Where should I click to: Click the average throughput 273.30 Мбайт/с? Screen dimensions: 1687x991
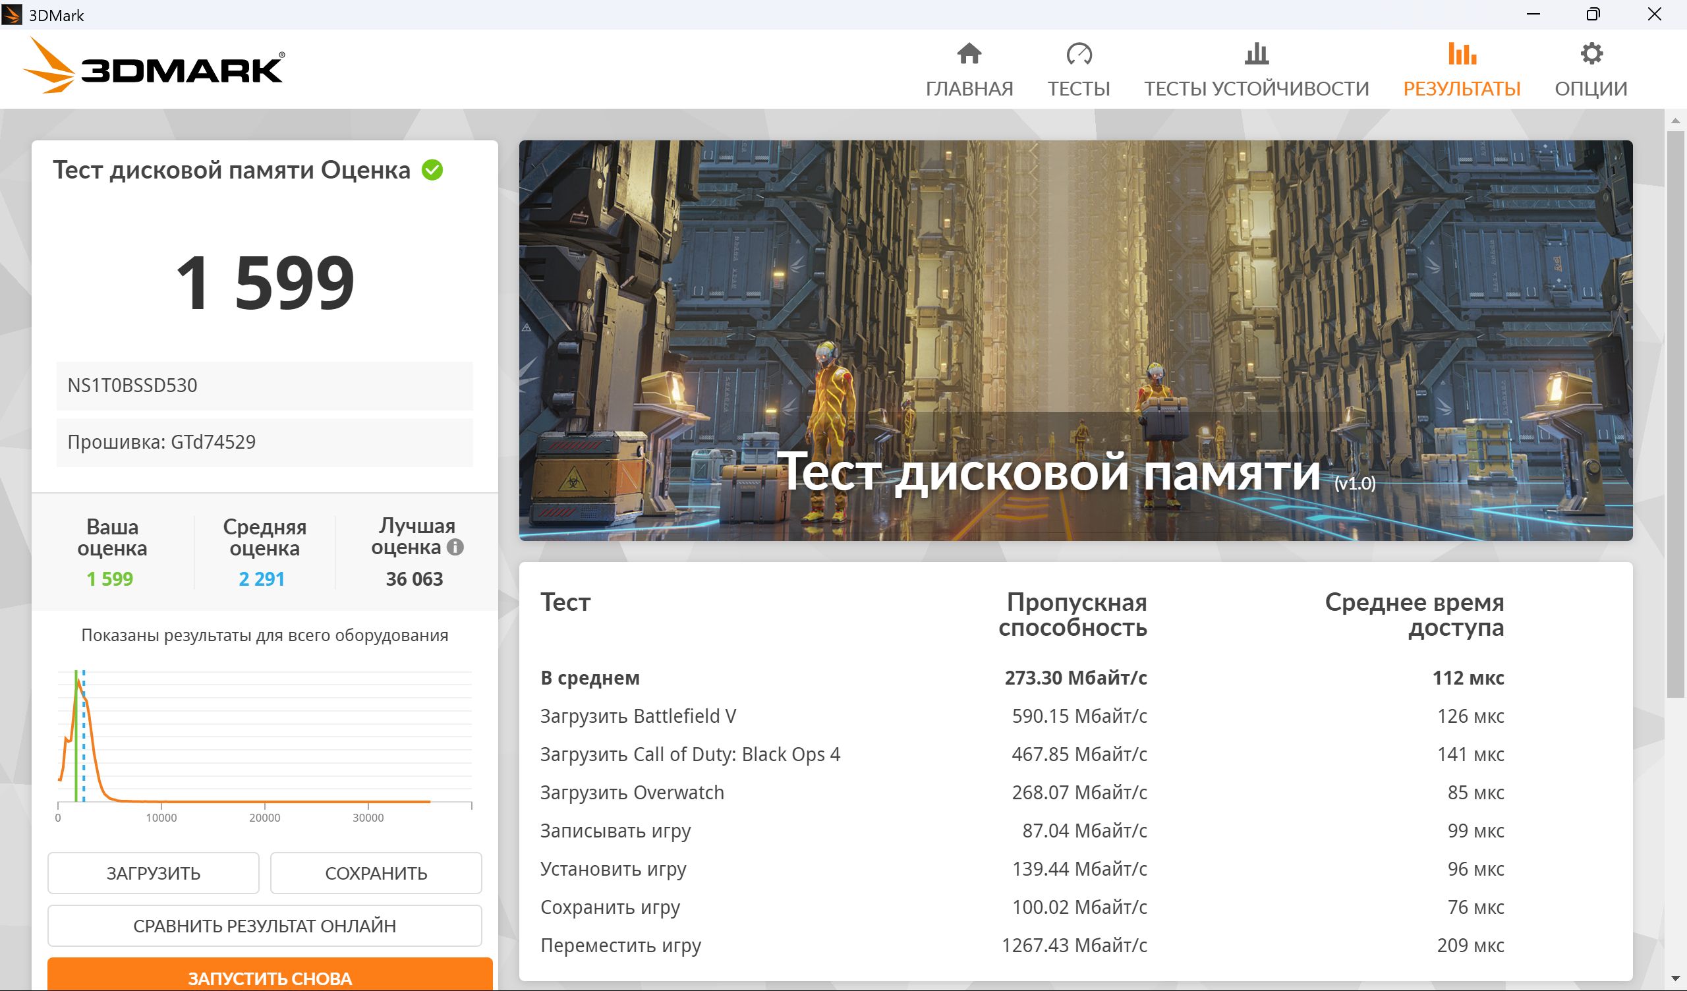1076,678
